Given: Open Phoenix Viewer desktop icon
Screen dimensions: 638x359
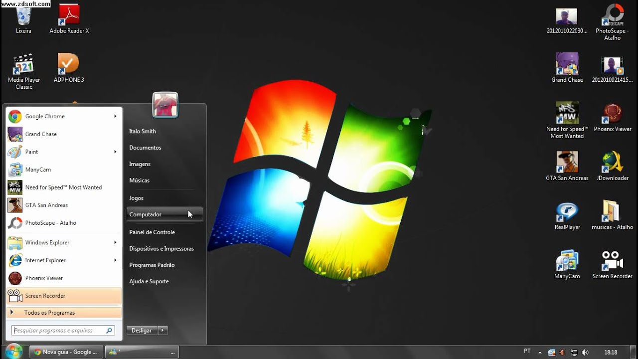Looking at the screenshot, I should click(612, 117).
